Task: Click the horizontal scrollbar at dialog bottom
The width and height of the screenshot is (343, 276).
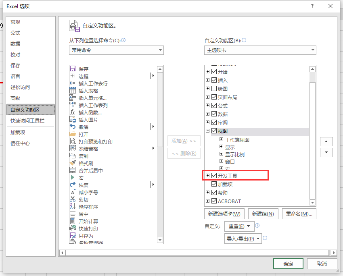Action: (x=198, y=253)
